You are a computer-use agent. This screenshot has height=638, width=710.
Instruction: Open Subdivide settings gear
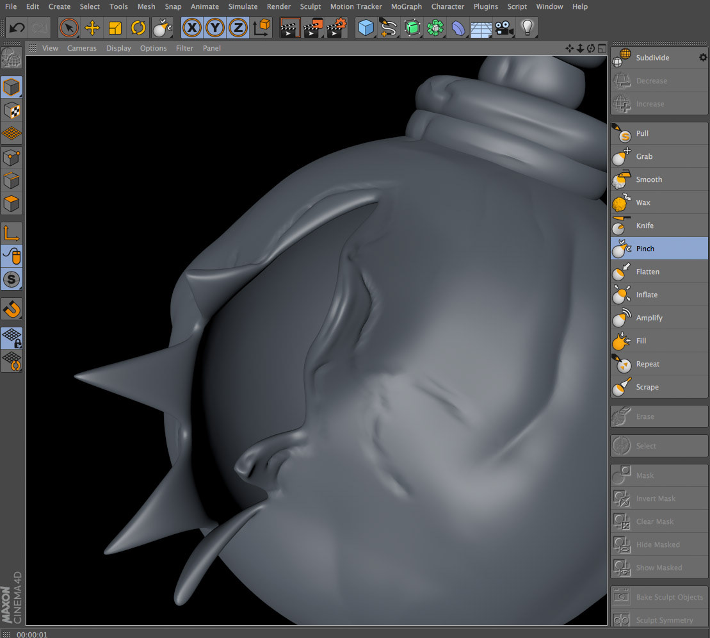click(x=703, y=58)
